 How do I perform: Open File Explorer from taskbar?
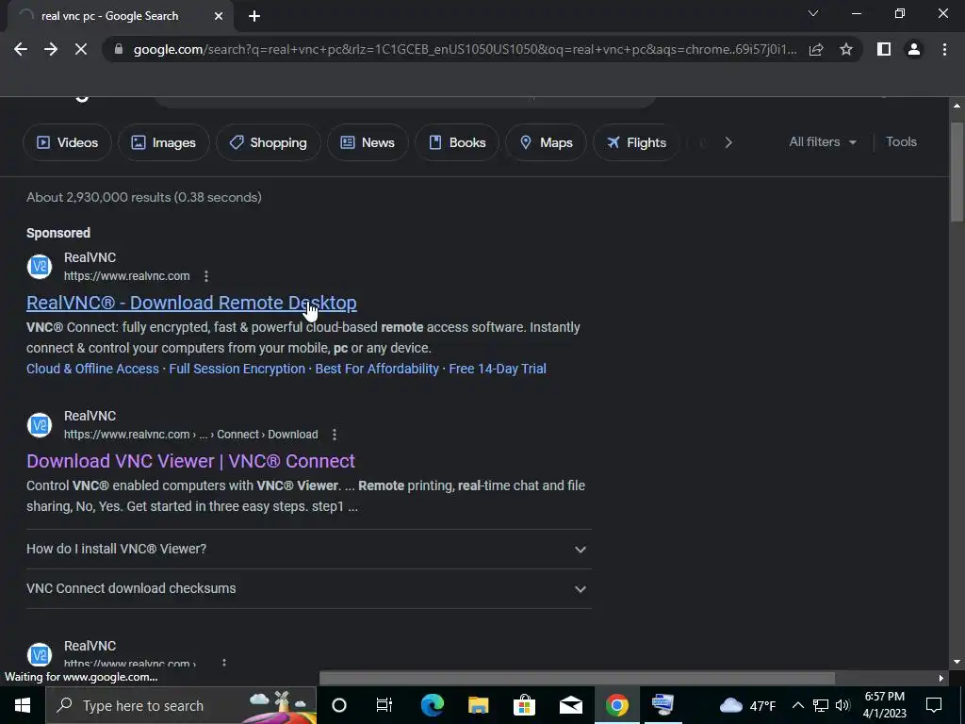click(478, 705)
